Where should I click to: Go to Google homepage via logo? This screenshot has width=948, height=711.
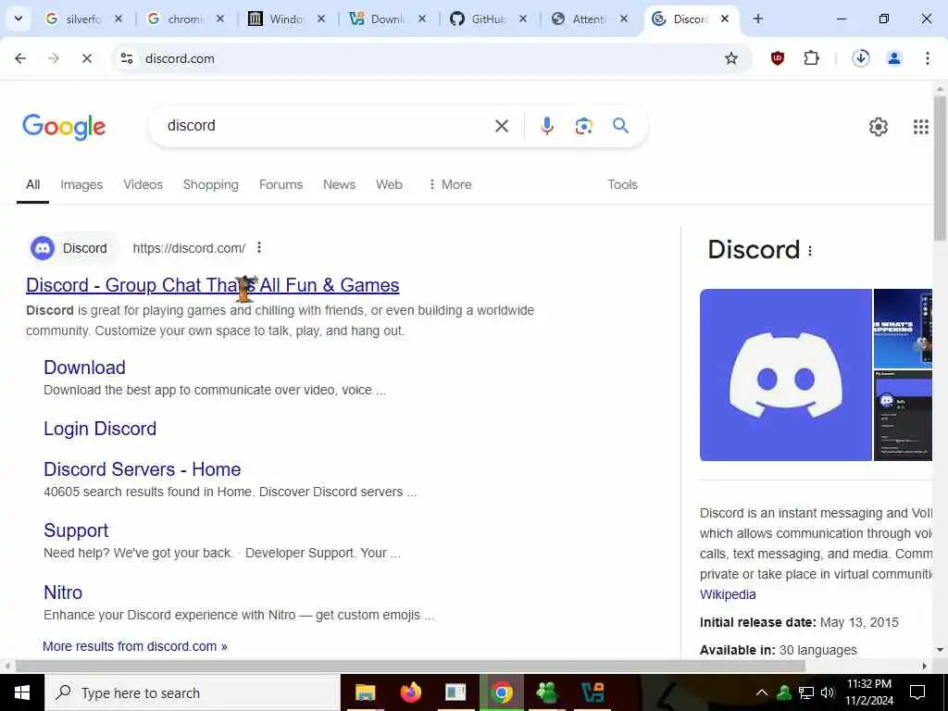tap(64, 127)
